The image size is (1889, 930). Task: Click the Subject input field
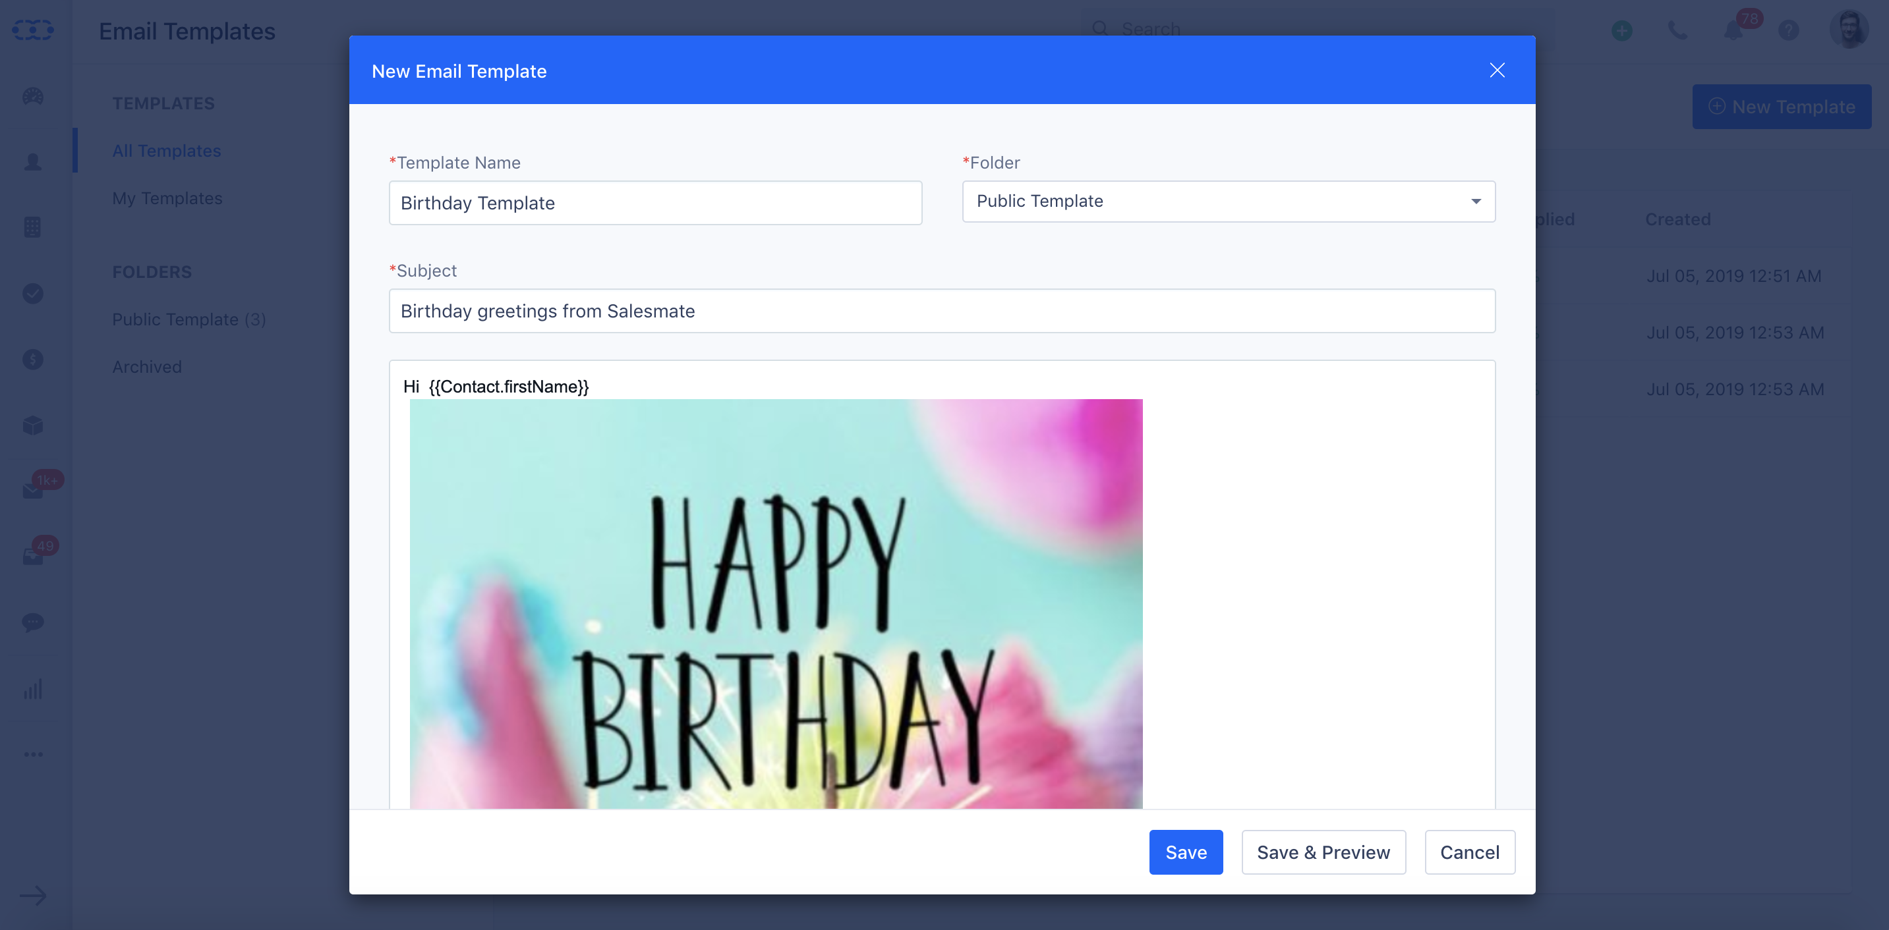tap(942, 311)
